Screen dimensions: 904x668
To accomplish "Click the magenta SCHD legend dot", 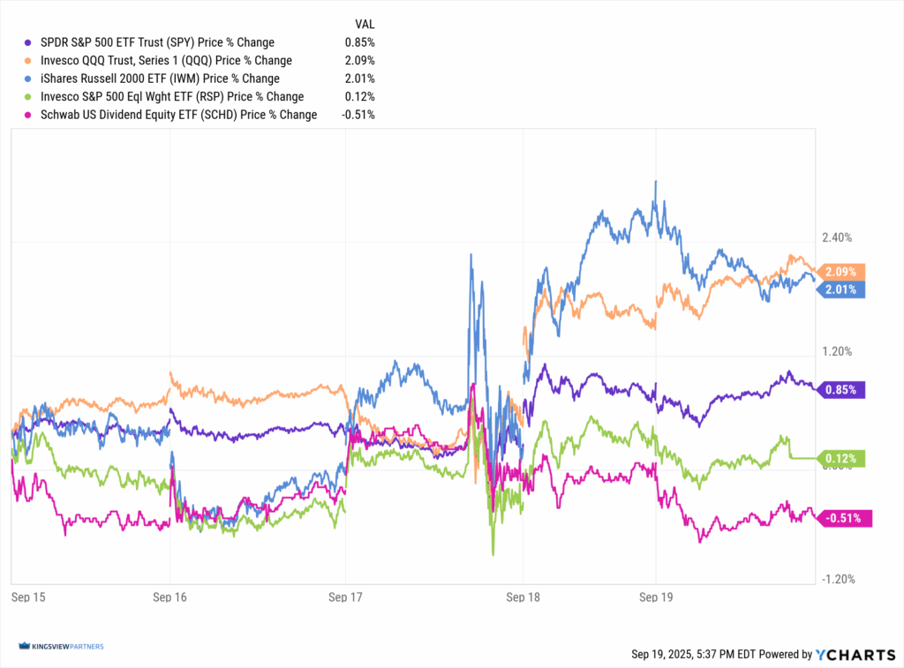I will coord(29,115).
